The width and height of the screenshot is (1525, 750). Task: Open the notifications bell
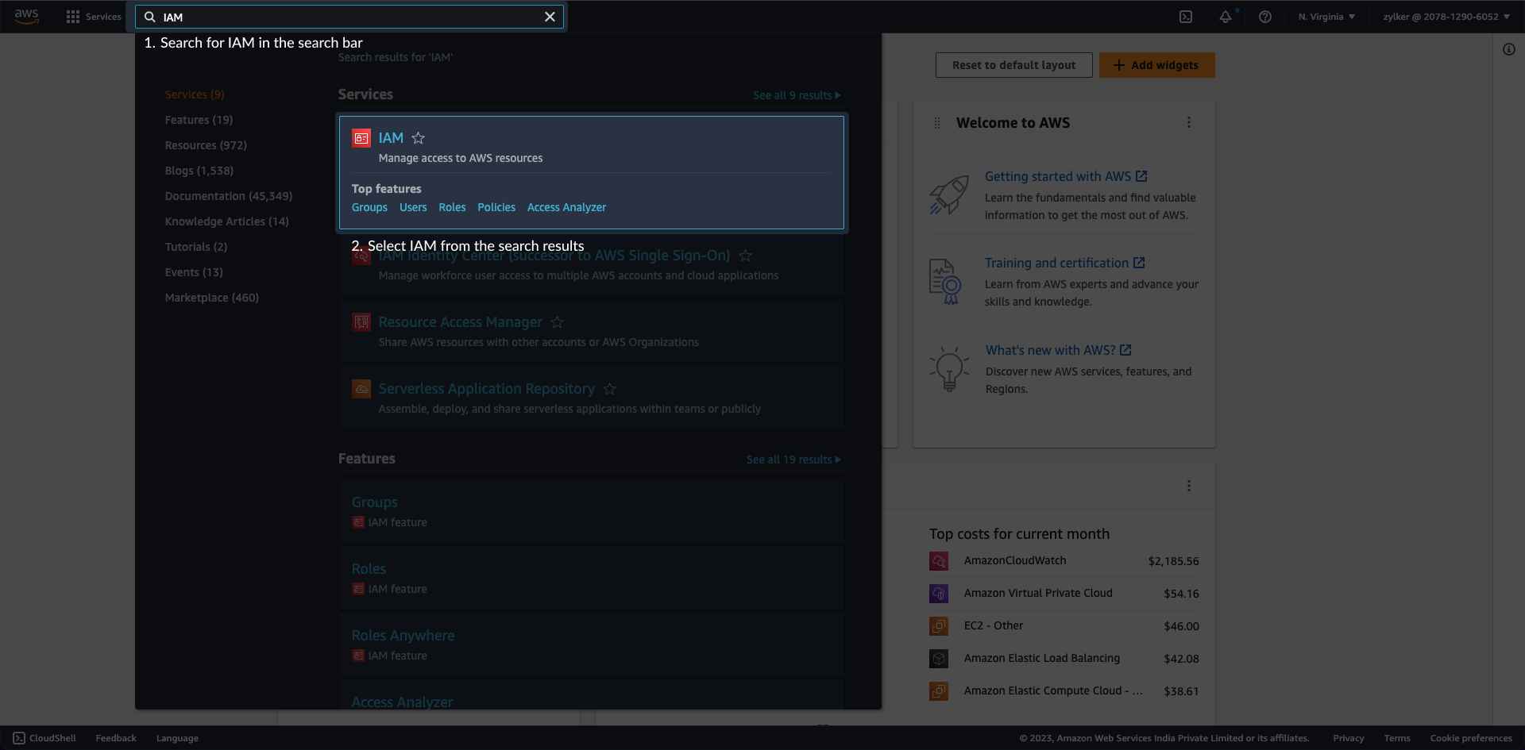coord(1226,16)
